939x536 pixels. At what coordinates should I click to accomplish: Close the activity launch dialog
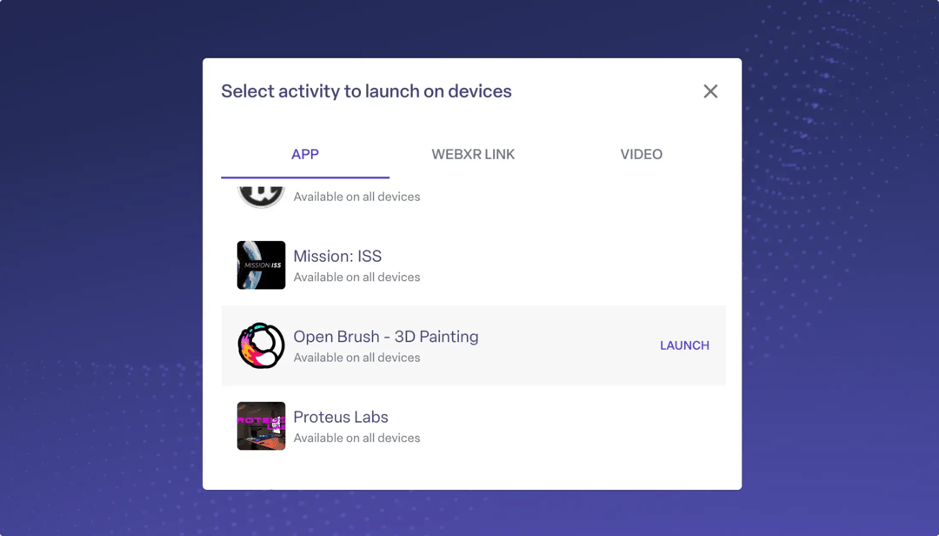click(x=710, y=91)
